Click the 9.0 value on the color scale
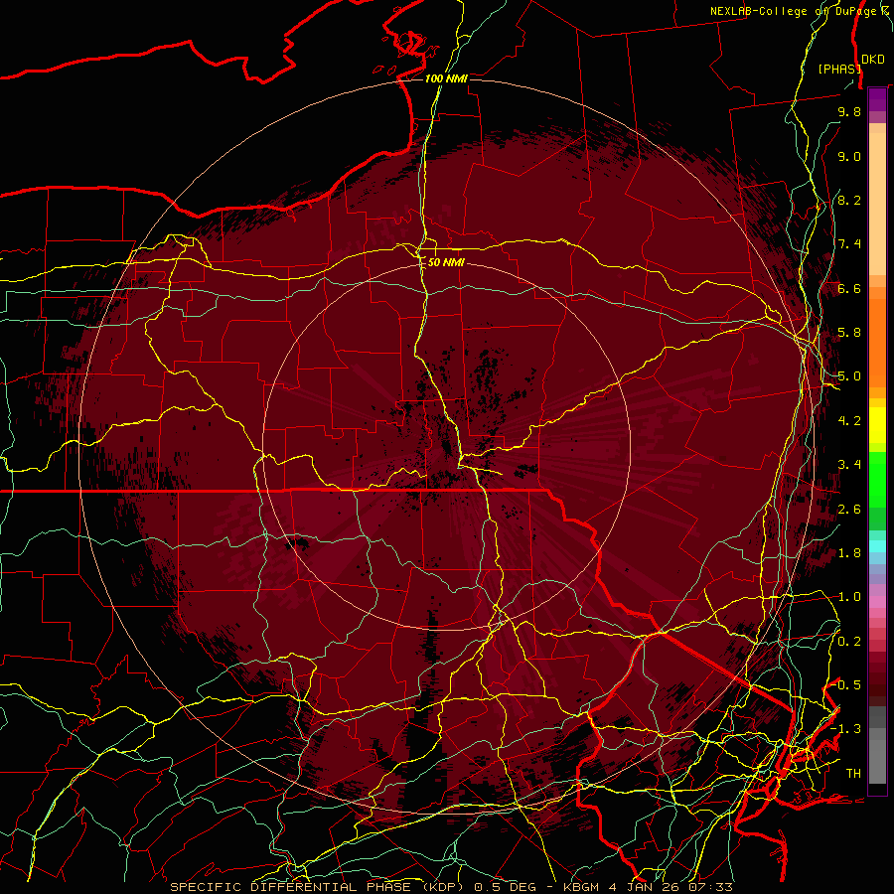The image size is (894, 894). 849,156
